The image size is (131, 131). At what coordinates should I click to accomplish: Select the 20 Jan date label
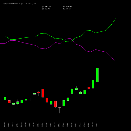[92, 125]
